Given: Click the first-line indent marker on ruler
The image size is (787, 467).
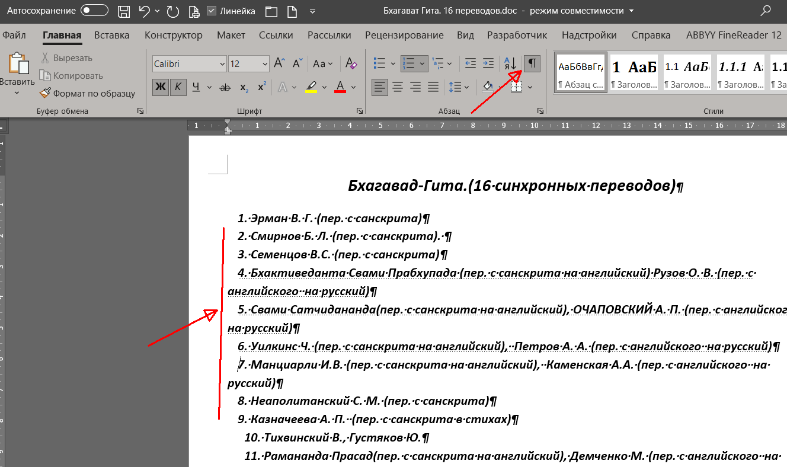Looking at the screenshot, I should (x=227, y=122).
